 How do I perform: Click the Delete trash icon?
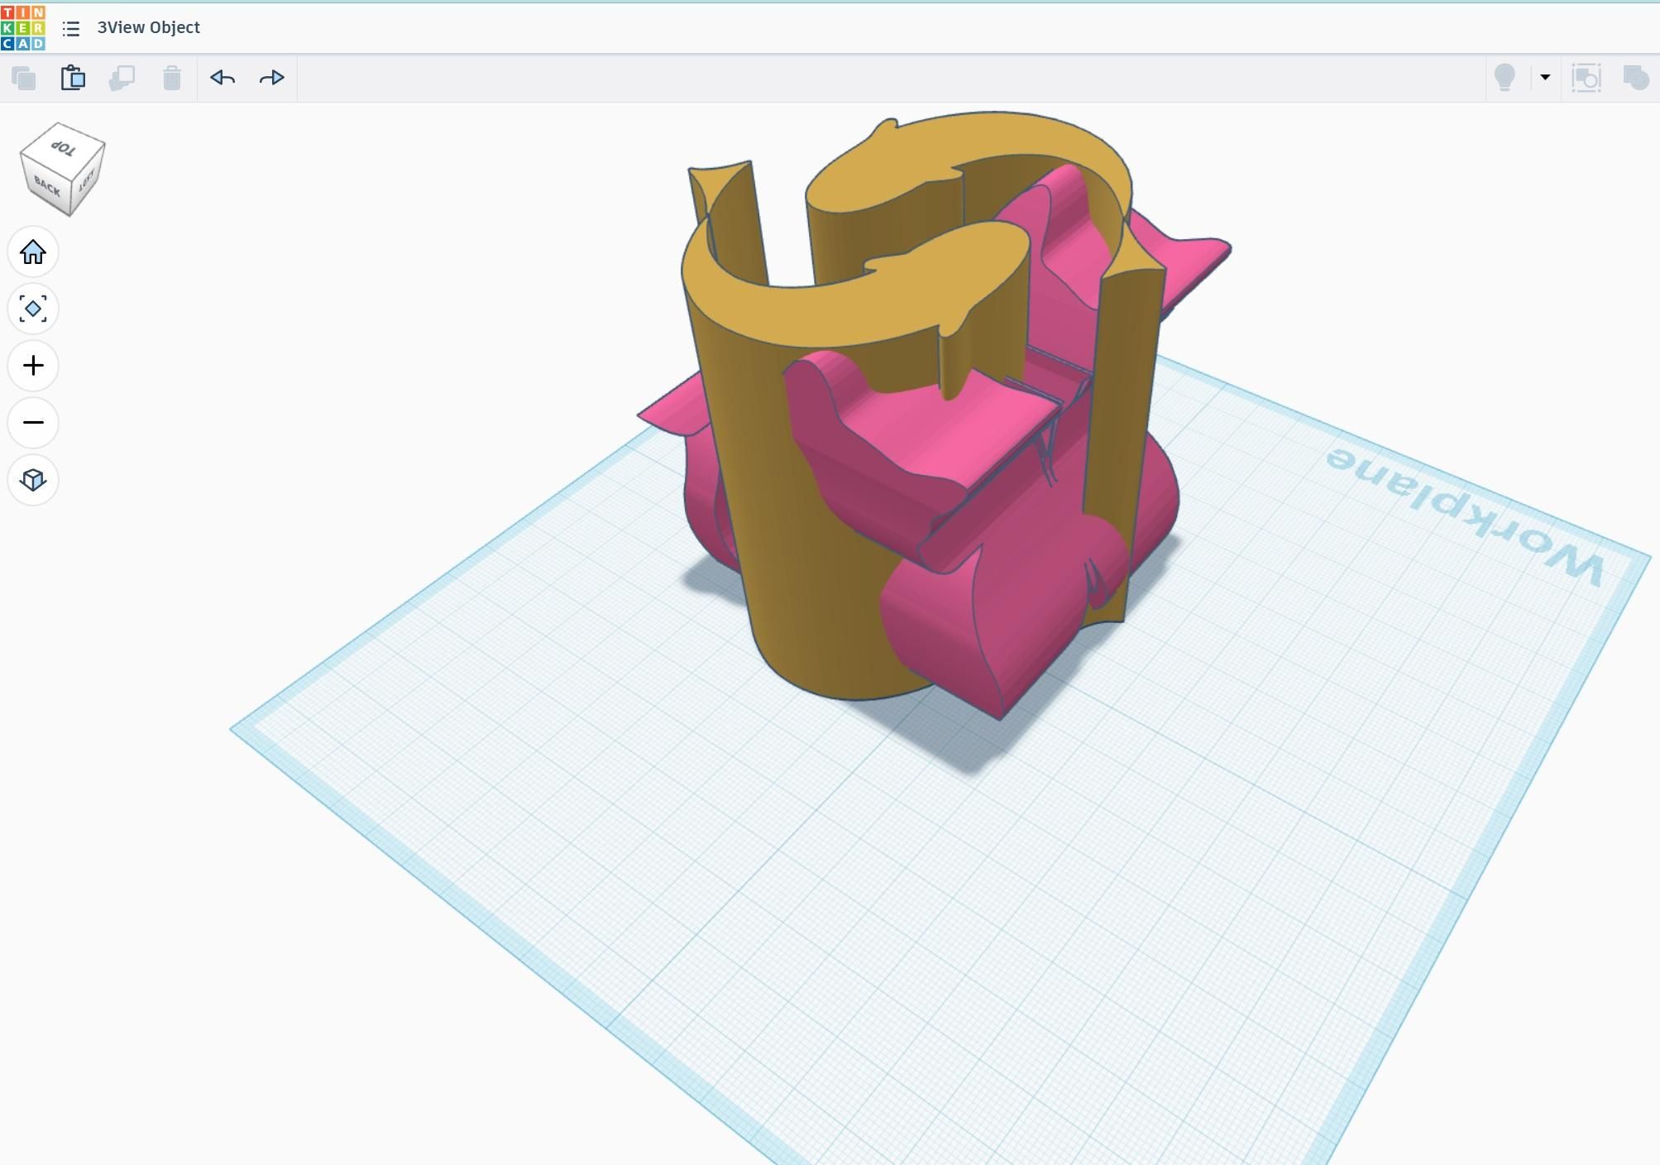172,78
